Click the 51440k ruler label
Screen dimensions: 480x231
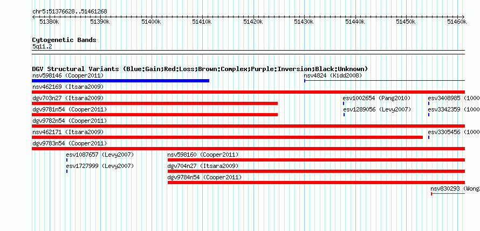click(x=355, y=22)
